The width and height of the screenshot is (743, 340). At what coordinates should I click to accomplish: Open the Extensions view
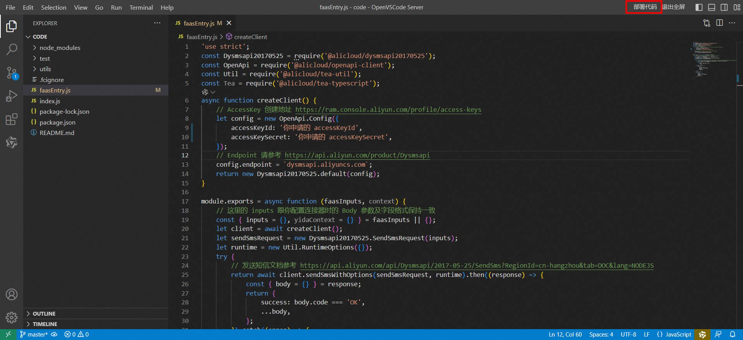12,119
